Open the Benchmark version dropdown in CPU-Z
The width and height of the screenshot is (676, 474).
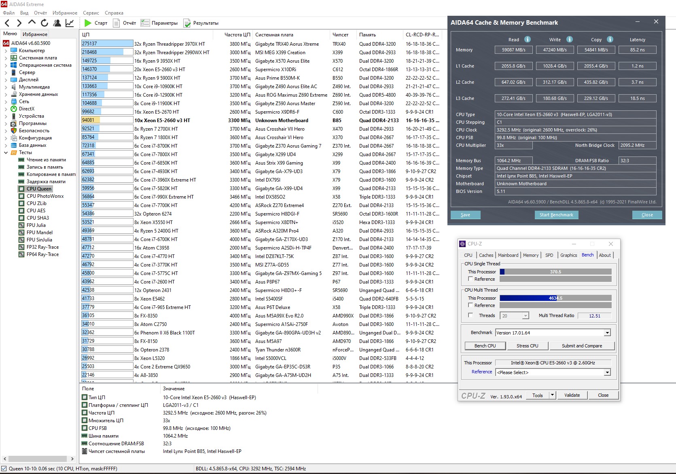[607, 333]
